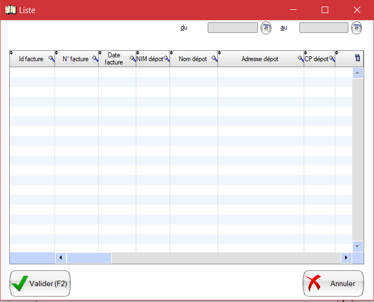Sort by the Nom dépot column header
Viewport: 374px width, 302px height.
[192, 59]
